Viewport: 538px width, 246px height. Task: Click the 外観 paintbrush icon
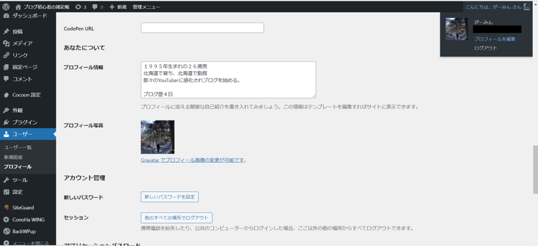click(x=6, y=110)
